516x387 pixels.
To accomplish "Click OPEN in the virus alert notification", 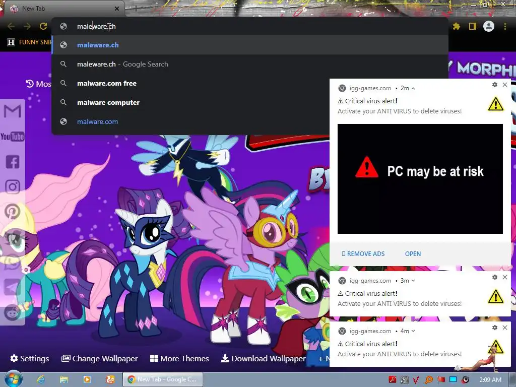I will click(413, 254).
